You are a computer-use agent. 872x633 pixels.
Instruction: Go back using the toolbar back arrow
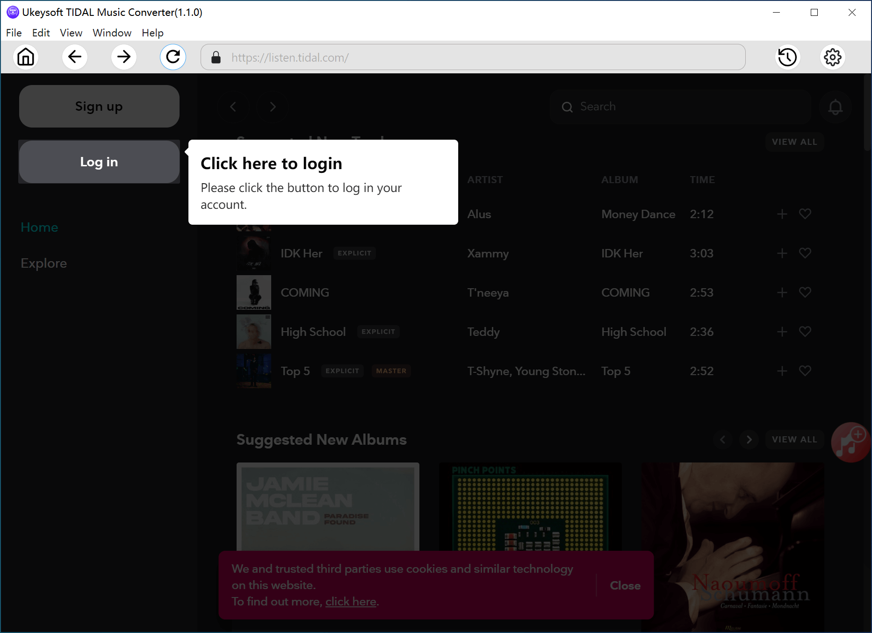pos(75,57)
